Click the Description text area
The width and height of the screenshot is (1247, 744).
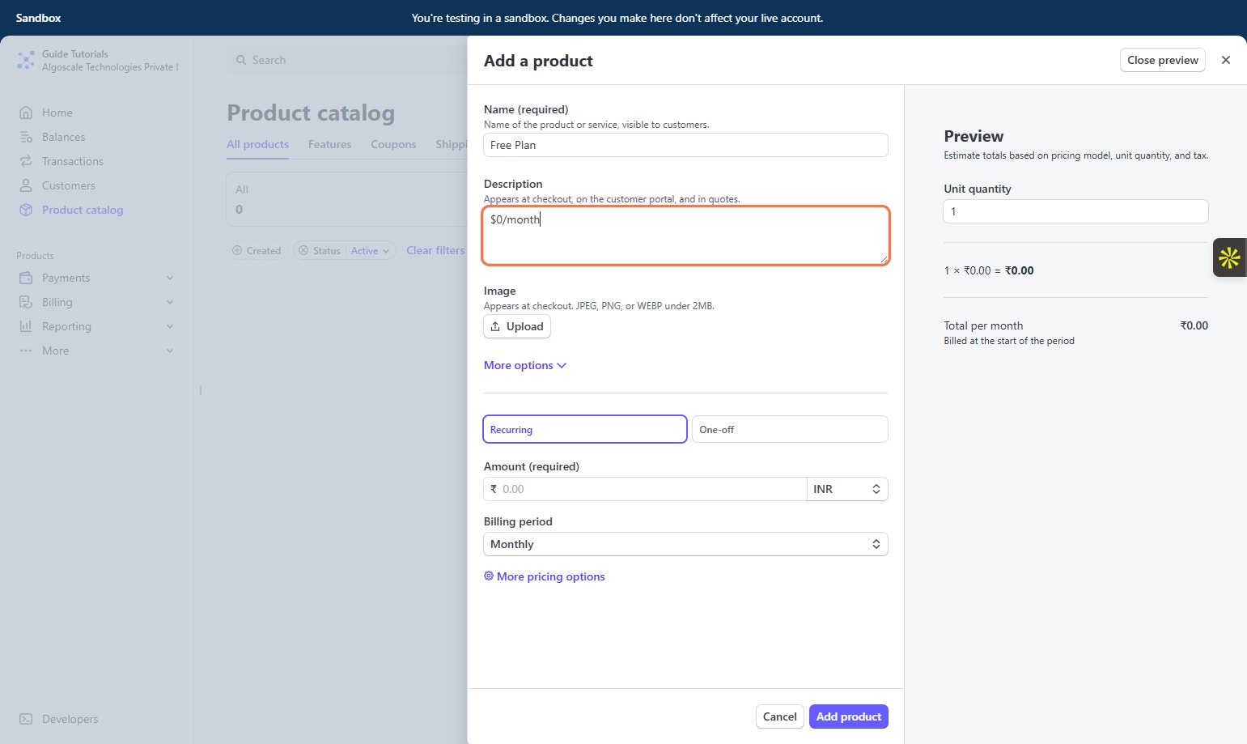coord(685,236)
